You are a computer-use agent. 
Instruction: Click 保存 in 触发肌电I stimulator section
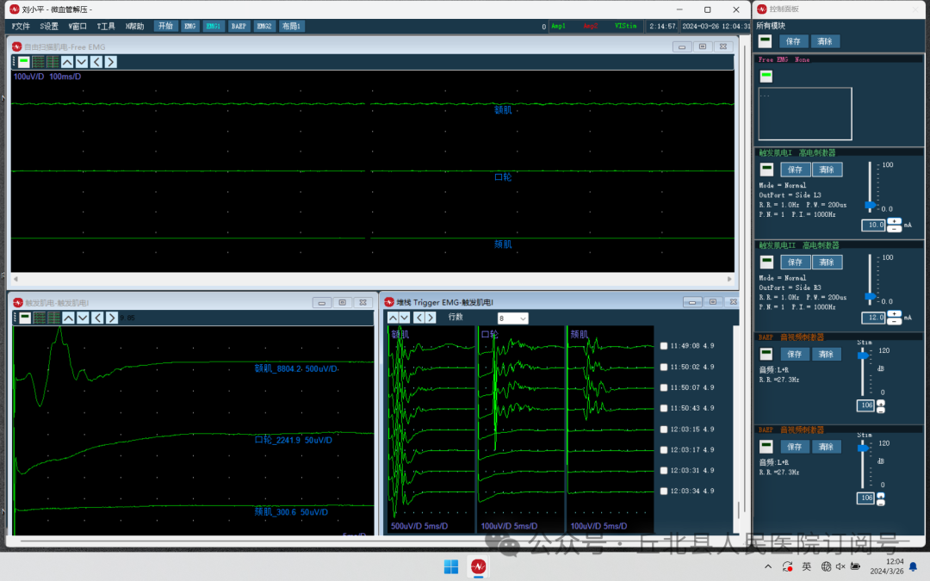[795, 170]
